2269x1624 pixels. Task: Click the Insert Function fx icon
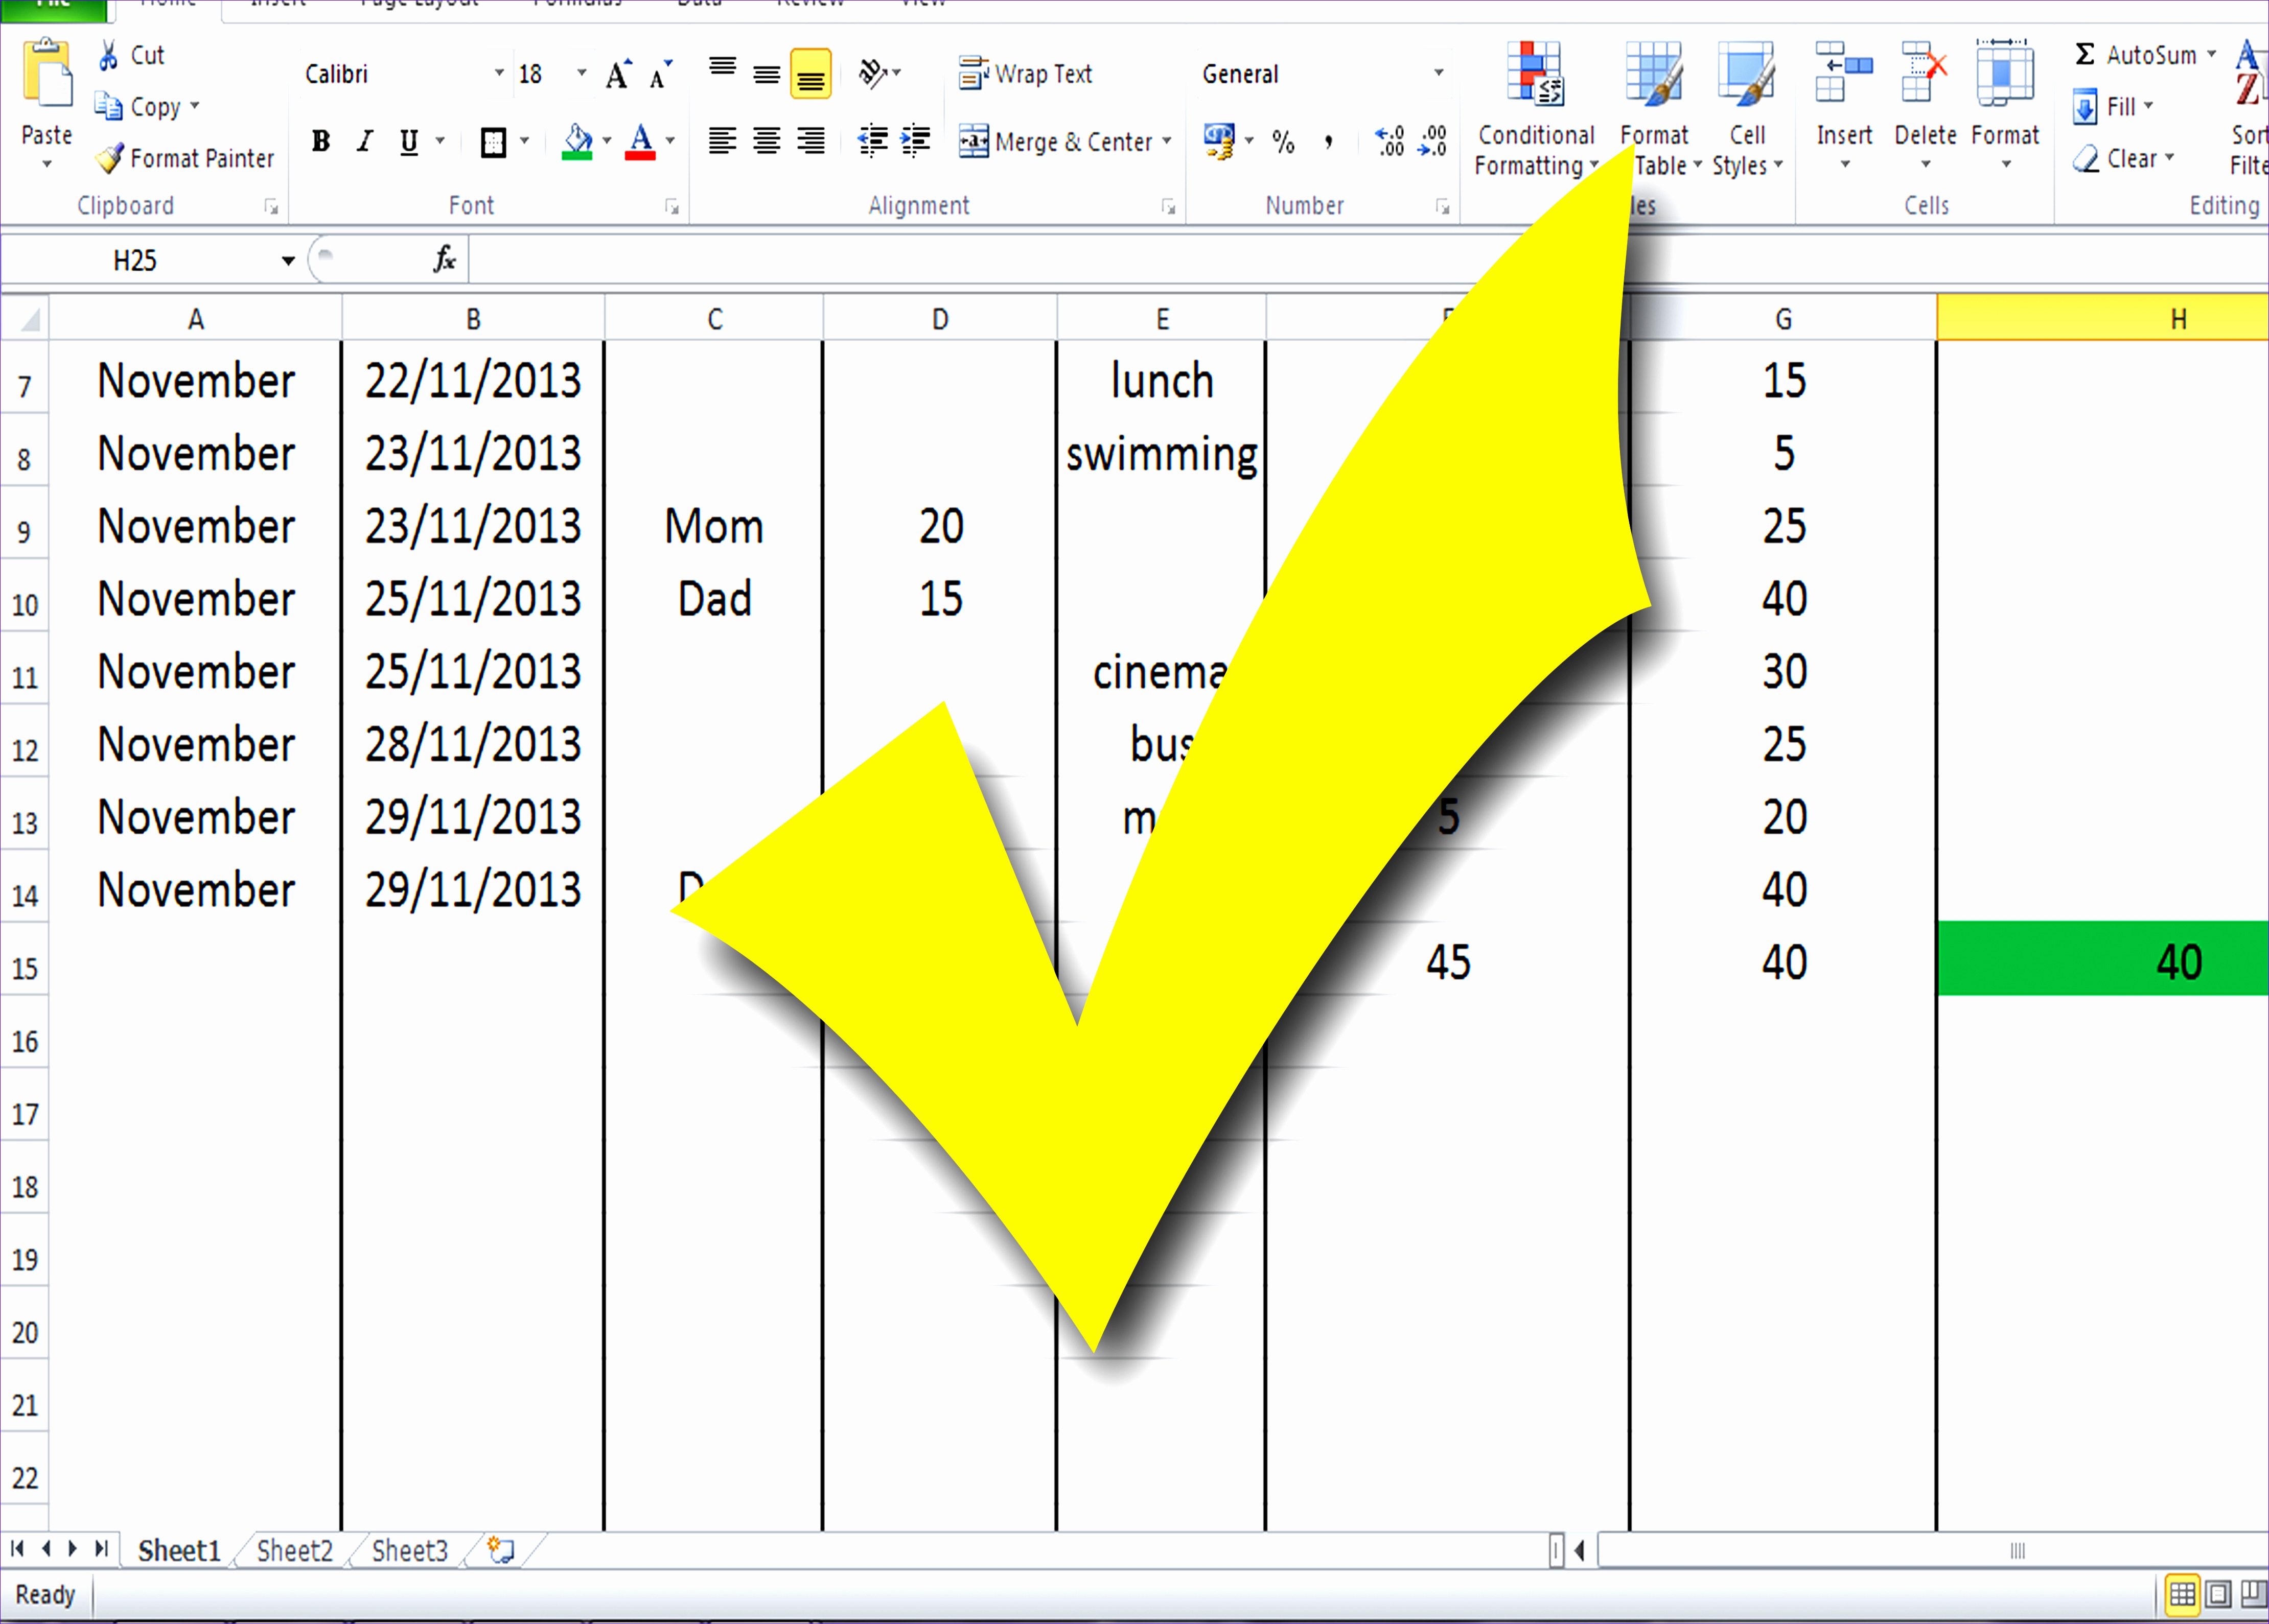coord(444,260)
